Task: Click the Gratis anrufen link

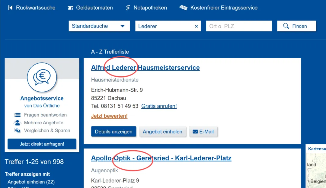Action: click(x=159, y=106)
